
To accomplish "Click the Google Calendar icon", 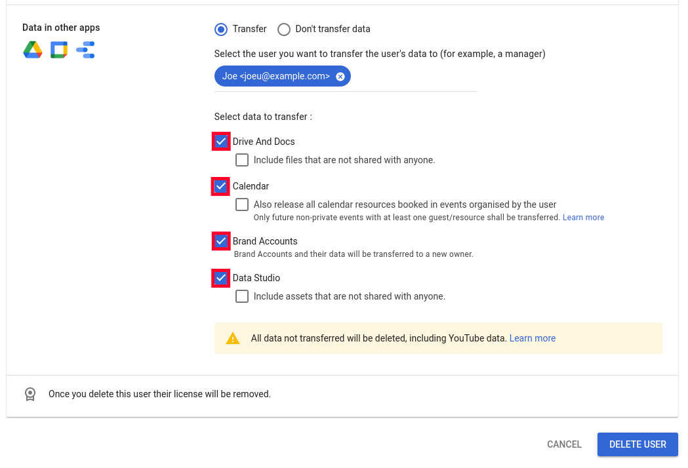I will 59,50.
